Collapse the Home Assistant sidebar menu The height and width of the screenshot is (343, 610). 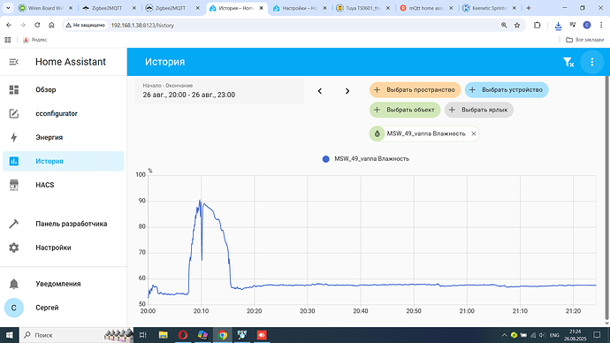13,62
